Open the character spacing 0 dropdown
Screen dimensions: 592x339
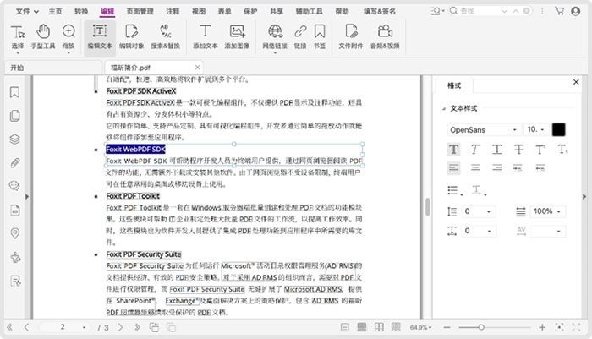click(479, 231)
